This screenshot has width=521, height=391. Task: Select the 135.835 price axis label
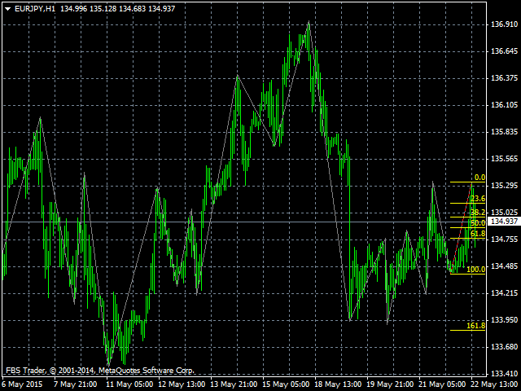pyautogui.click(x=504, y=132)
